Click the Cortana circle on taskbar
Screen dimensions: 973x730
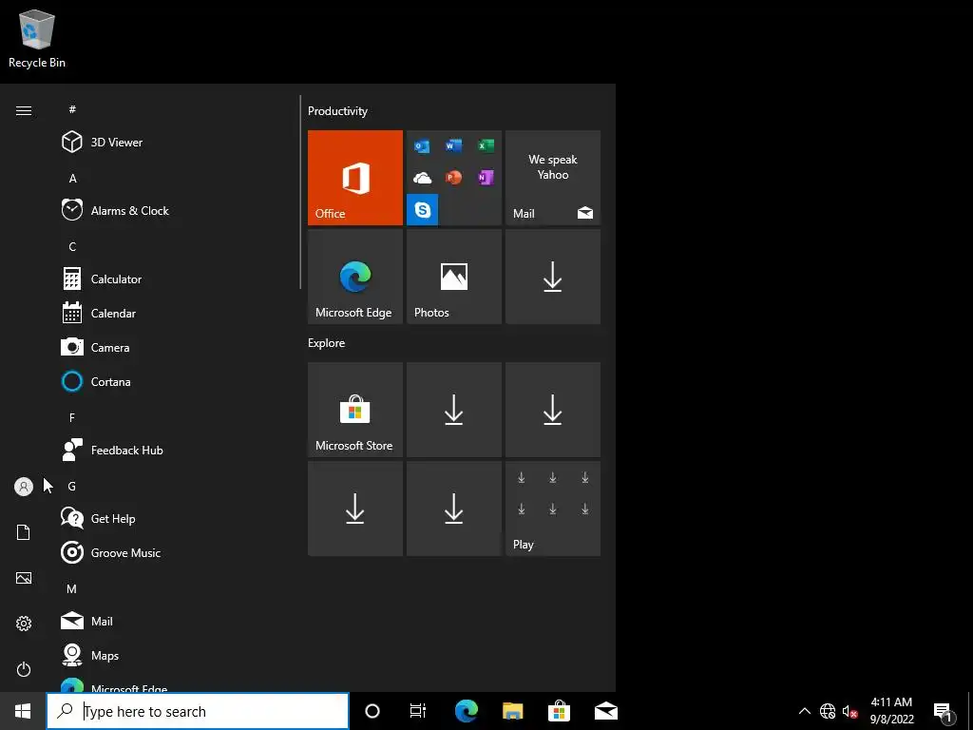tap(372, 711)
